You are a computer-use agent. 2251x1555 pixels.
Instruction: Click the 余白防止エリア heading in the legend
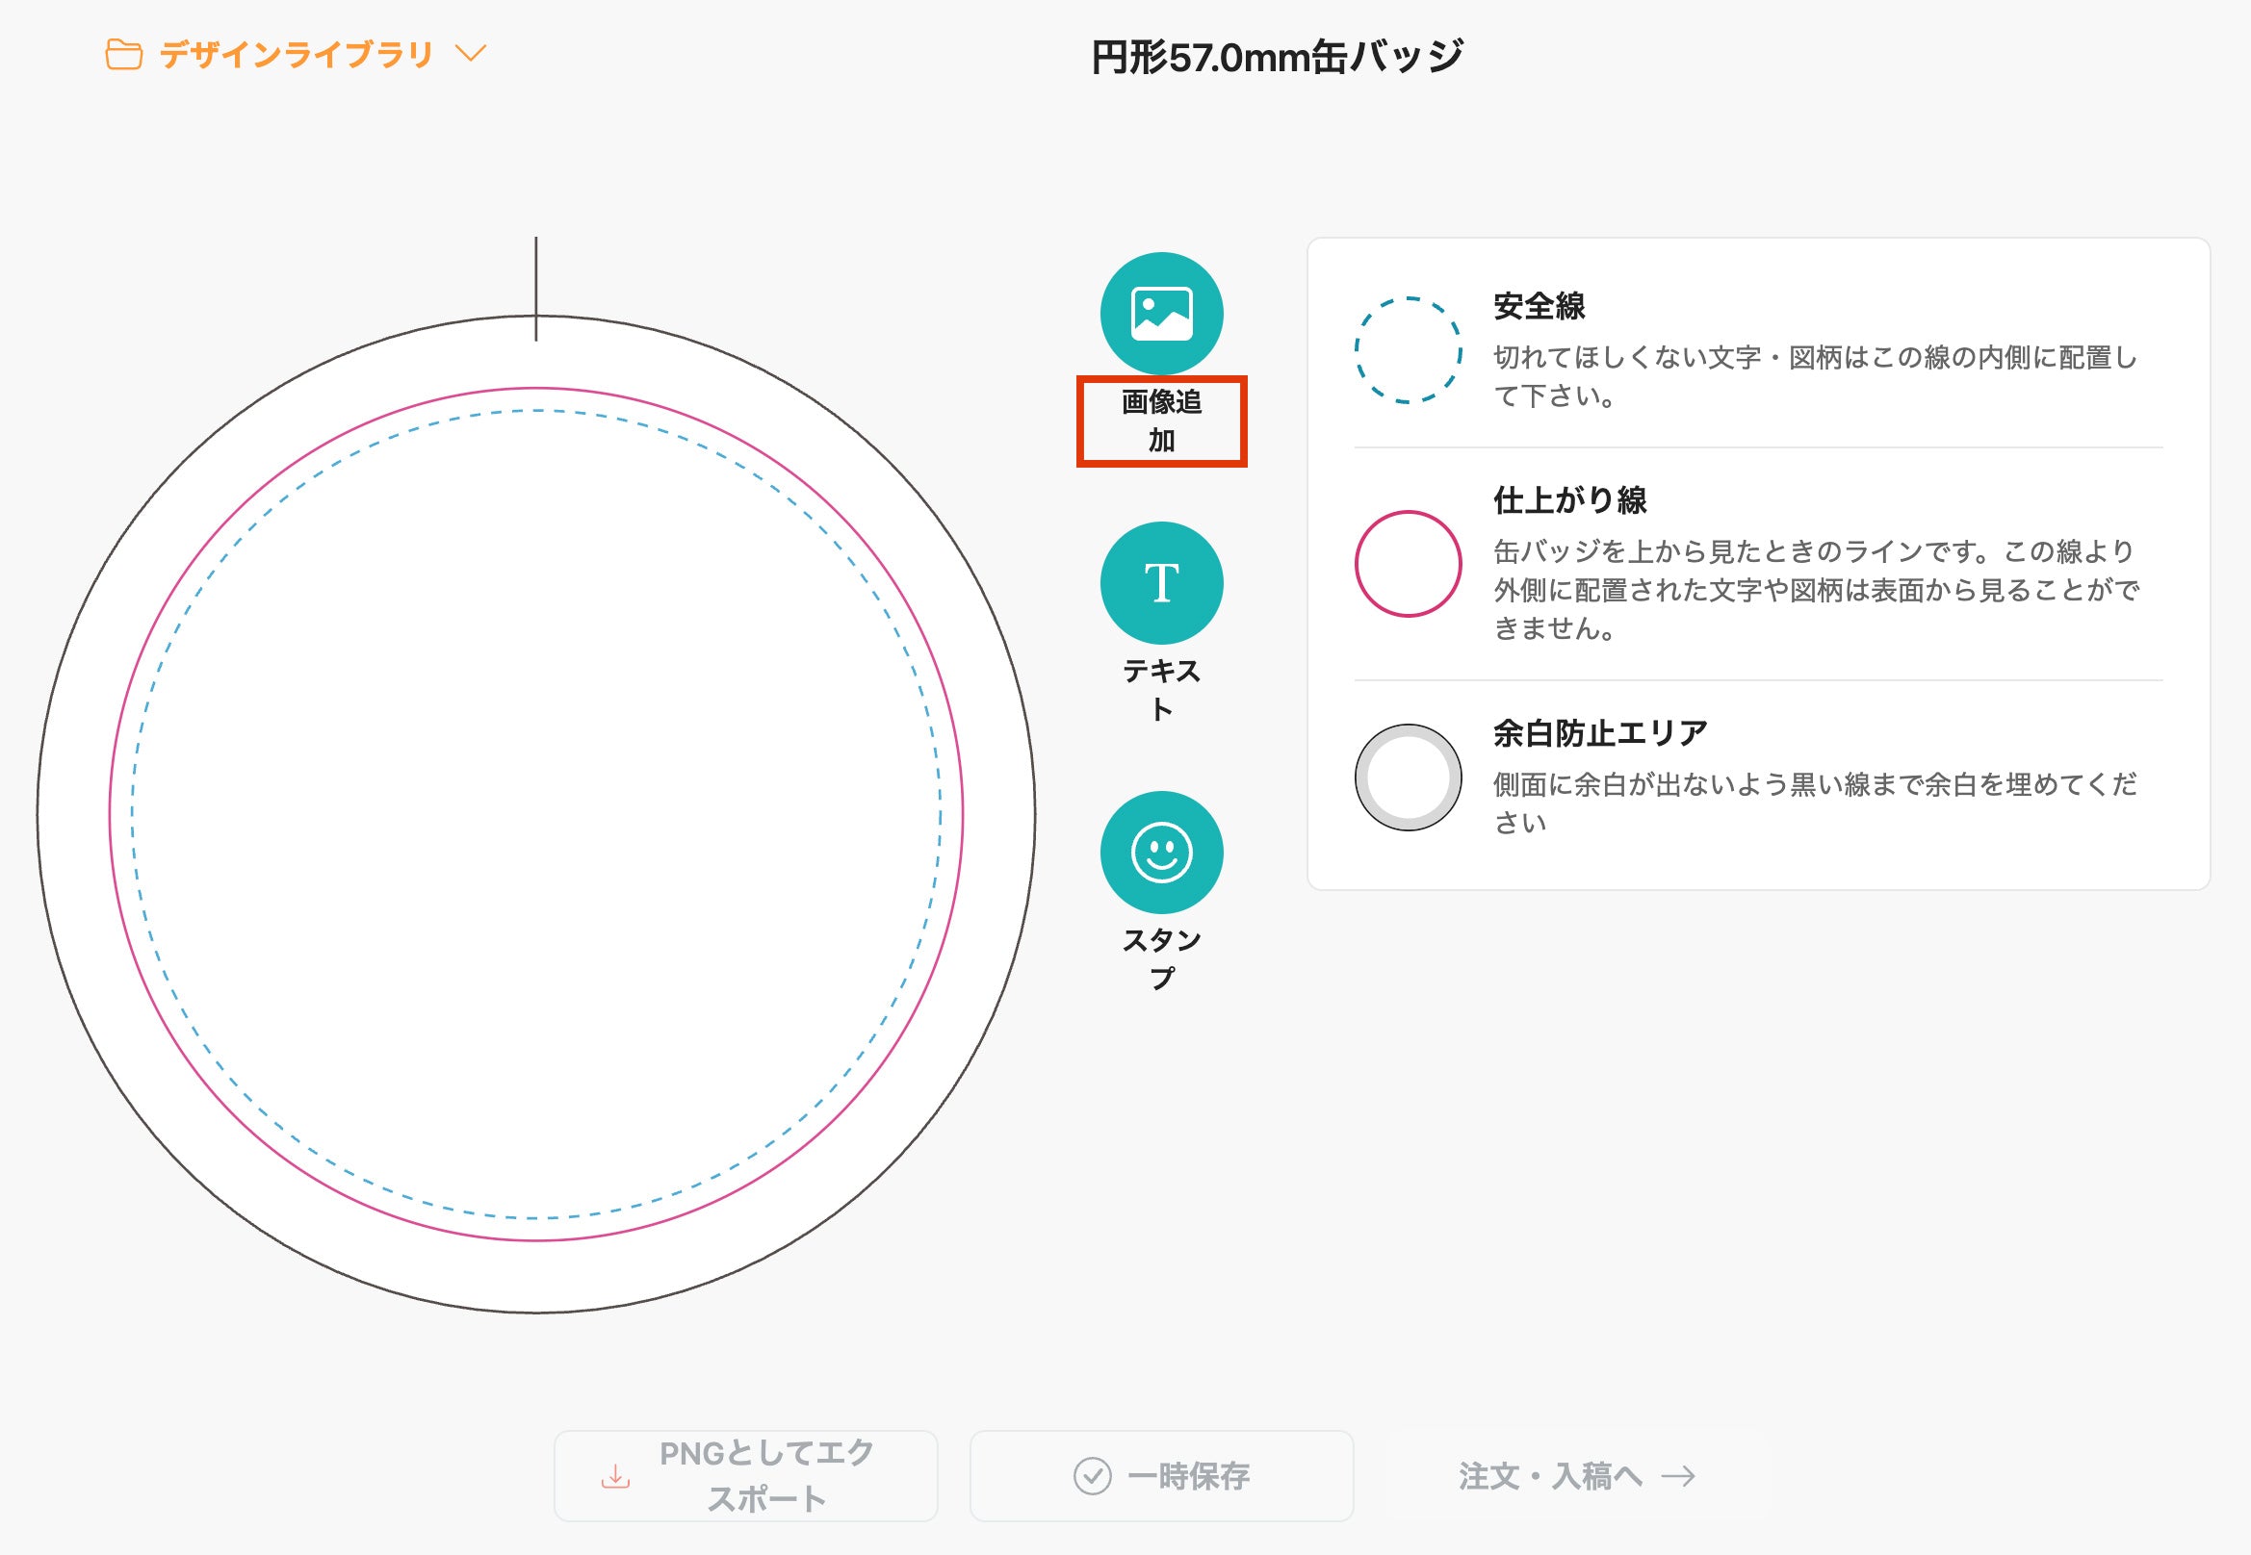[1600, 732]
